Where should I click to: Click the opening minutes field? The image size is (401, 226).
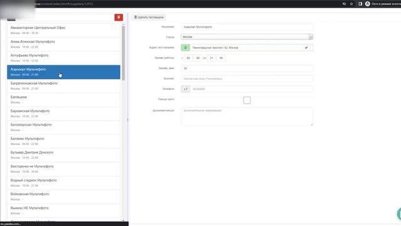(198, 58)
